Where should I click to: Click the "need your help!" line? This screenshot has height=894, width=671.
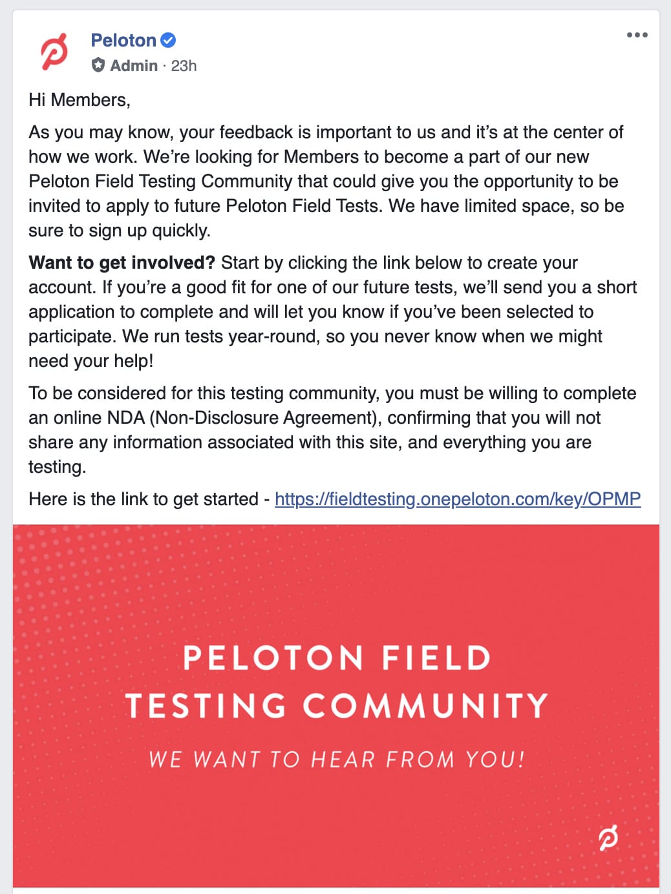coord(91,361)
